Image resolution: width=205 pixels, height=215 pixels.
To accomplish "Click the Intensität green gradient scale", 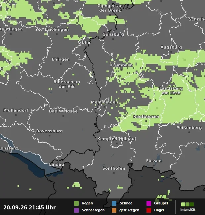I will coord(187,204).
